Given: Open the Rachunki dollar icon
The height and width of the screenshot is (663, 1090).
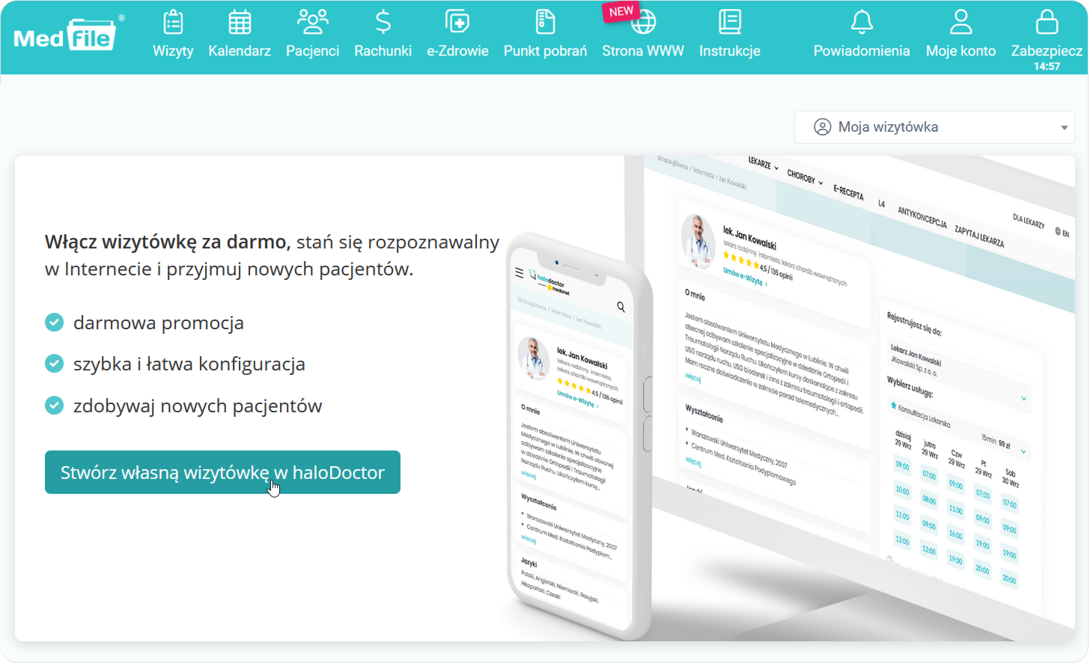Looking at the screenshot, I should pyautogui.click(x=383, y=22).
